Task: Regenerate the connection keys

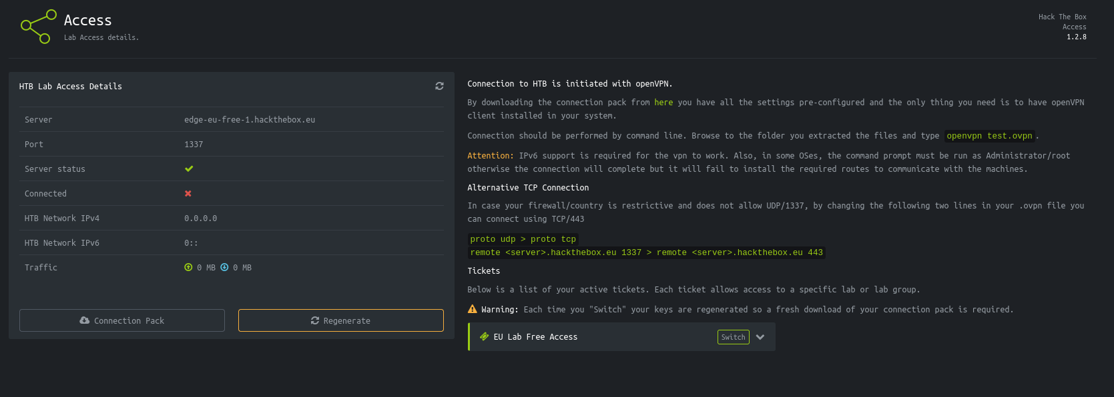Action: pos(341,320)
